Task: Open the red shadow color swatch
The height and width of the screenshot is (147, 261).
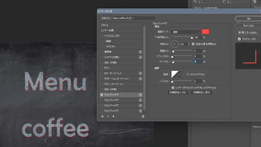Action: click(x=205, y=32)
